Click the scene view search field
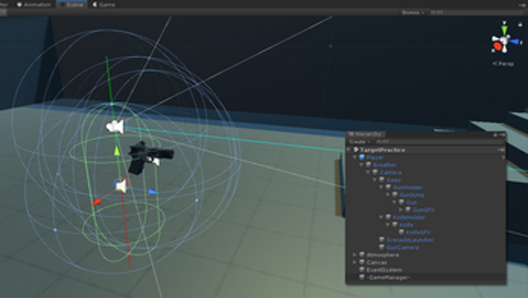Image resolution: width=528 pixels, height=298 pixels. point(477,12)
